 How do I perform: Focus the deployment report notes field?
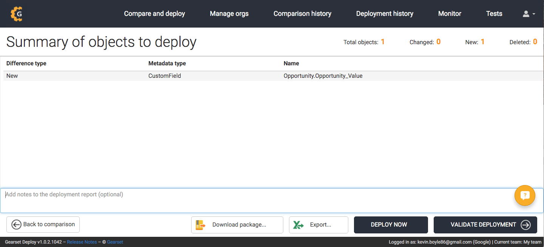coord(257,201)
